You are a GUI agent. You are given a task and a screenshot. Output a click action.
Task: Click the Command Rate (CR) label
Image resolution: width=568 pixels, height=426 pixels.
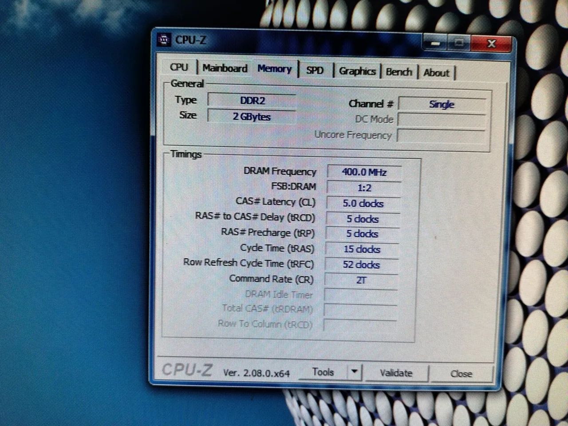pos(271,279)
